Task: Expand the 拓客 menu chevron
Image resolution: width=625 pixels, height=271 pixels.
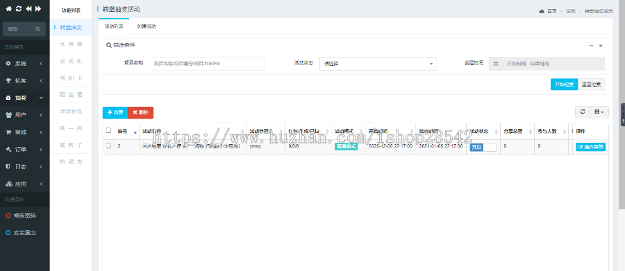Action: 41,81
